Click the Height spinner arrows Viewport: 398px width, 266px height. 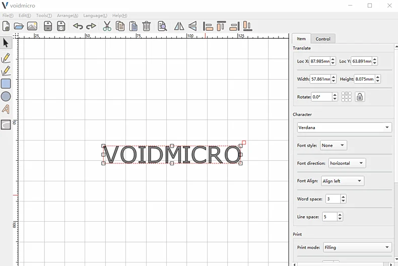378,79
